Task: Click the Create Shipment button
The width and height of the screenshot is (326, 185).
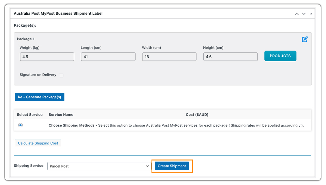Action: click(x=172, y=166)
